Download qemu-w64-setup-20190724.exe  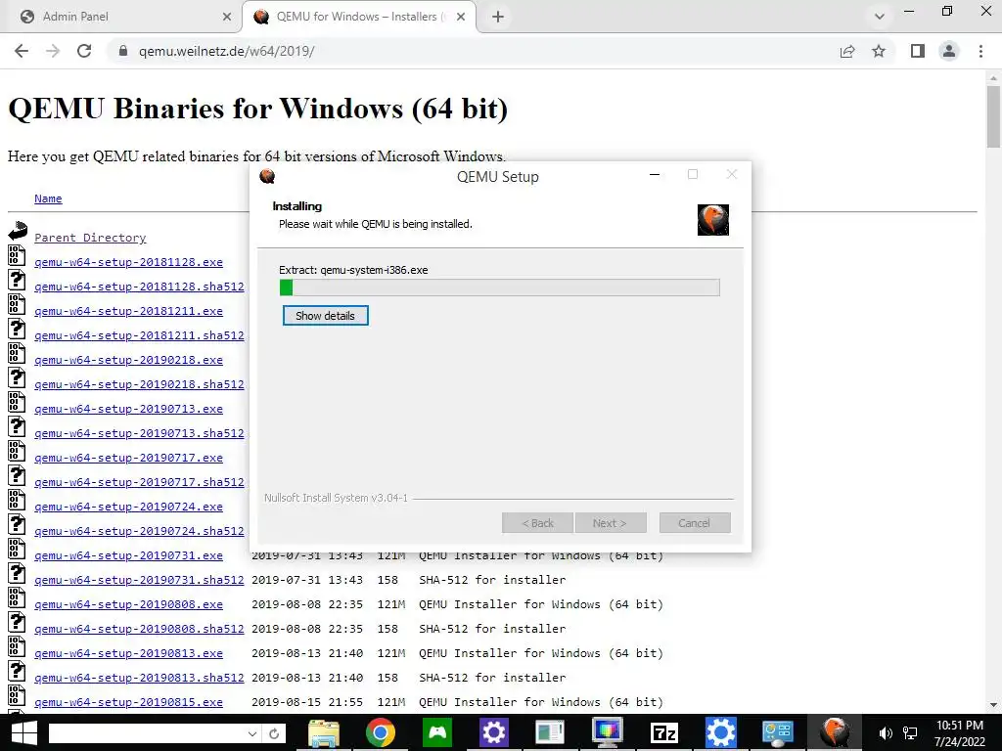click(128, 507)
